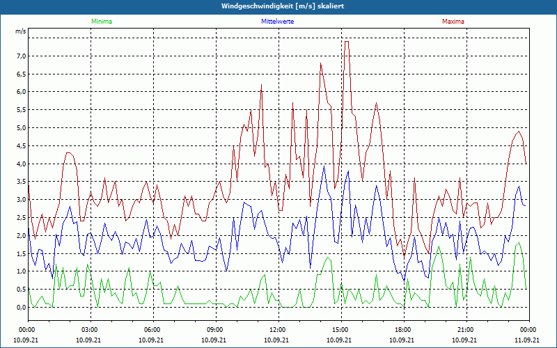The image size is (557, 348).
Task: Click the 06:00 time axis label
Action: 153,330
